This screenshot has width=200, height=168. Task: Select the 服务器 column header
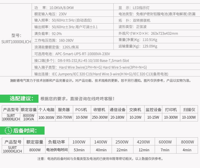pos(64,110)
